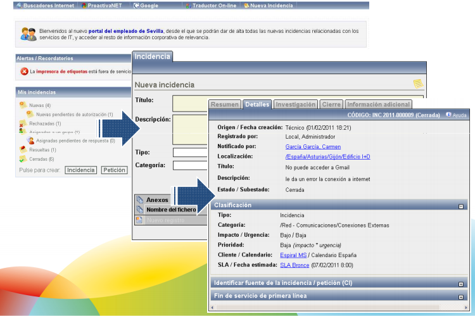
Task: Open the Espiral MS client link
Action: [293, 255]
